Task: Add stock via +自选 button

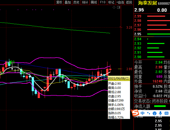Action: [x=120, y=2]
